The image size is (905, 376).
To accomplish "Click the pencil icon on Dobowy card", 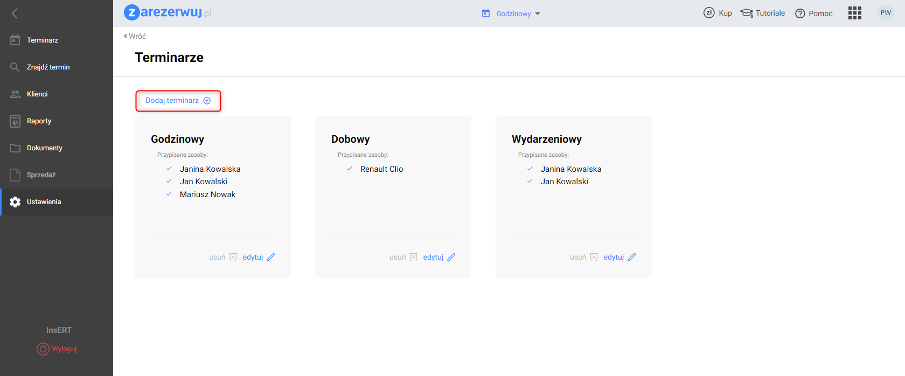I will tap(451, 257).
